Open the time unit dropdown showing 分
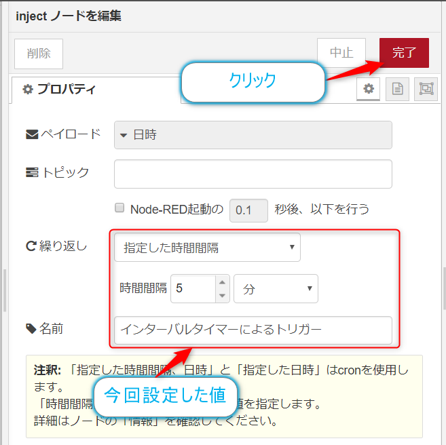The height and width of the screenshot is (445, 446). (x=276, y=288)
